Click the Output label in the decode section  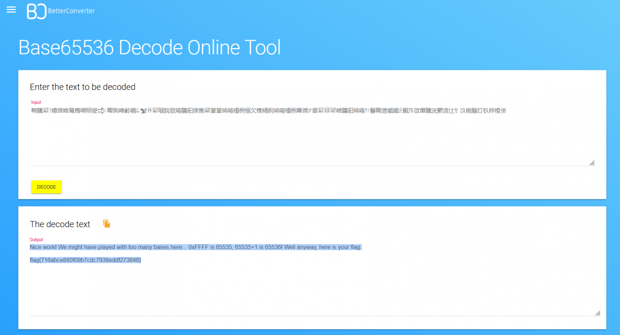point(36,239)
